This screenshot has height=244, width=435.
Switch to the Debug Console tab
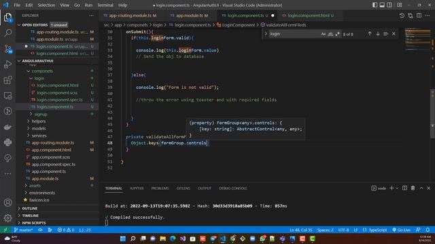(232, 188)
